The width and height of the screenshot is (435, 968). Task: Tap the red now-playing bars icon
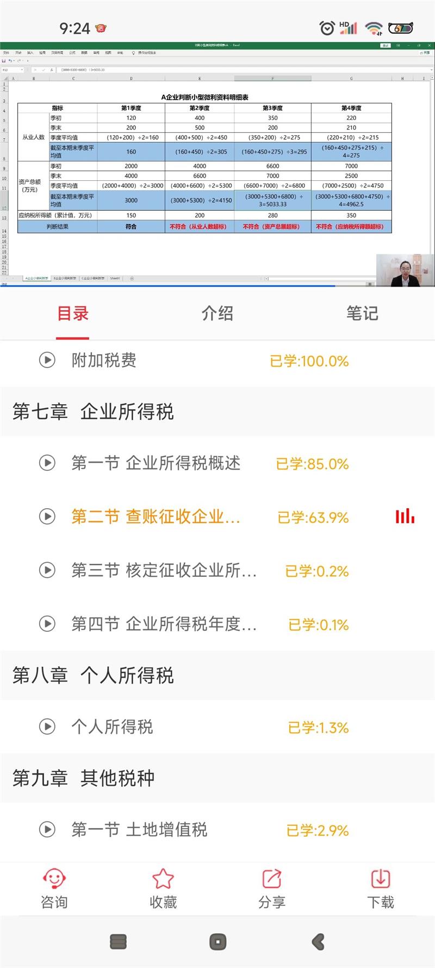405,516
